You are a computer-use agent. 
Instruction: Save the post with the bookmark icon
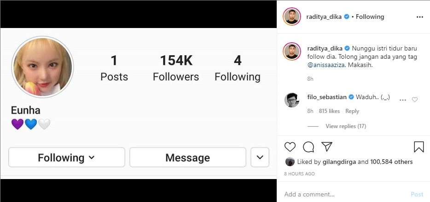pyautogui.click(x=418, y=147)
